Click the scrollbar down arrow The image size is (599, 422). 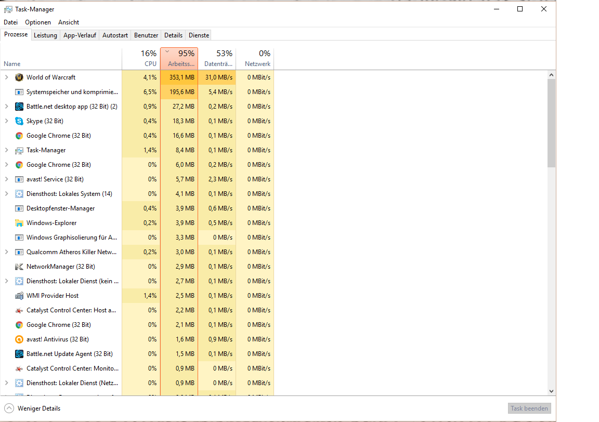point(551,391)
